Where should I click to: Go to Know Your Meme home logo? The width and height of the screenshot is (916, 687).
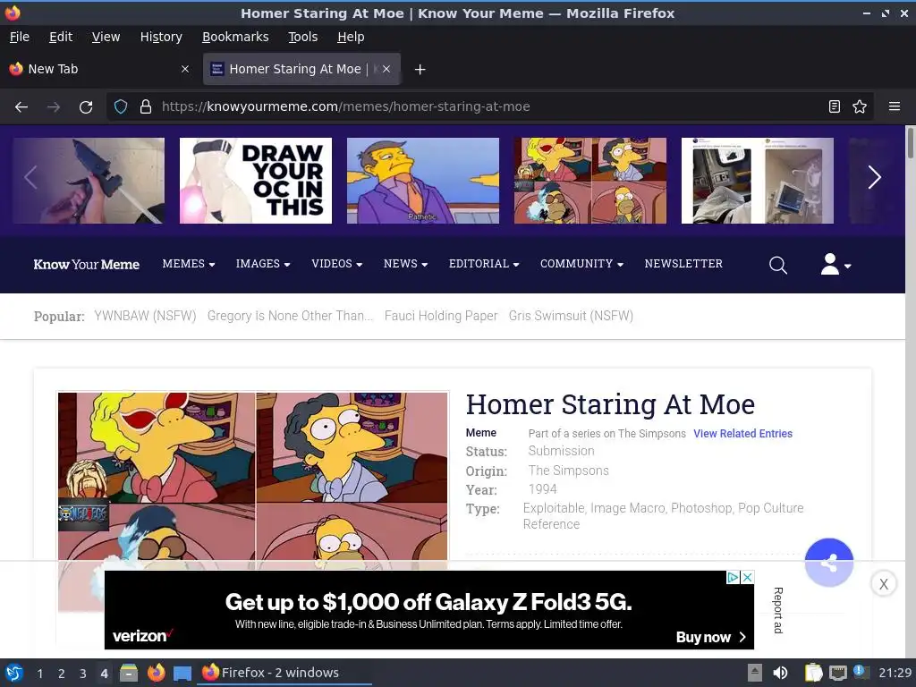click(x=87, y=265)
